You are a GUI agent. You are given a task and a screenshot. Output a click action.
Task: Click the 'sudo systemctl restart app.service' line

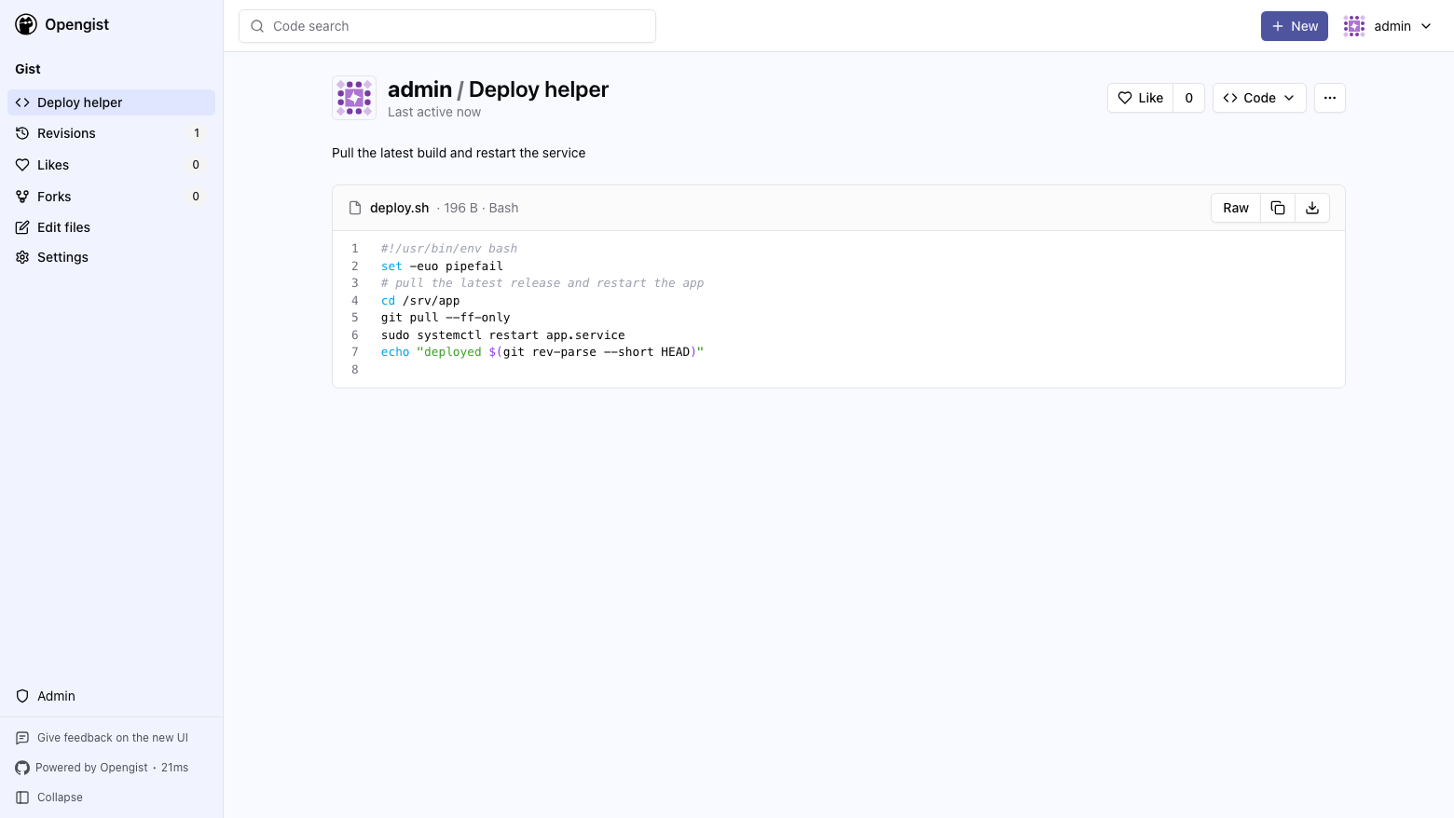(x=503, y=335)
